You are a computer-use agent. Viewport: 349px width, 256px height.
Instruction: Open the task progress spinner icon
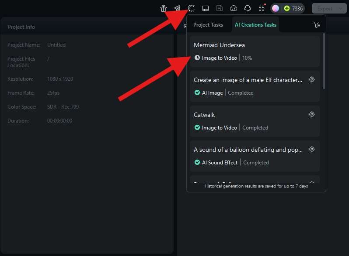tap(192, 8)
